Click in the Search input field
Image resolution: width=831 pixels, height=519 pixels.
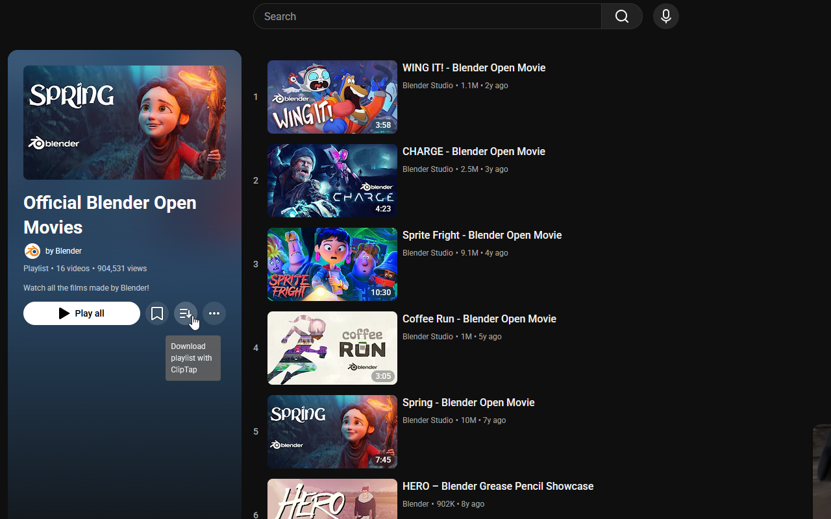[x=427, y=16]
